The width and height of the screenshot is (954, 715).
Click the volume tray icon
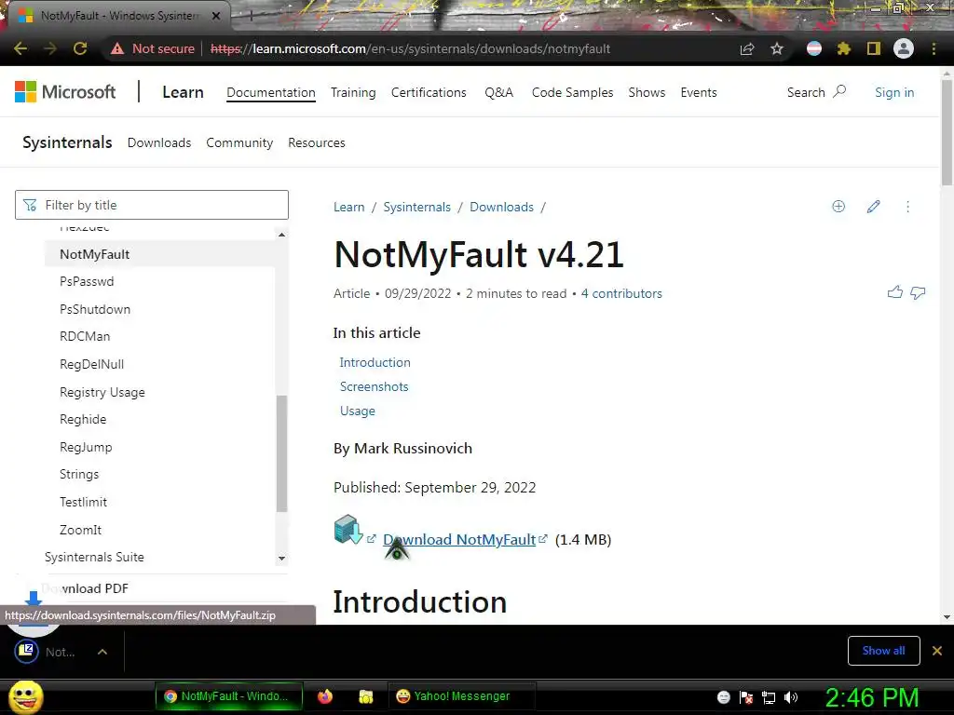click(x=791, y=697)
